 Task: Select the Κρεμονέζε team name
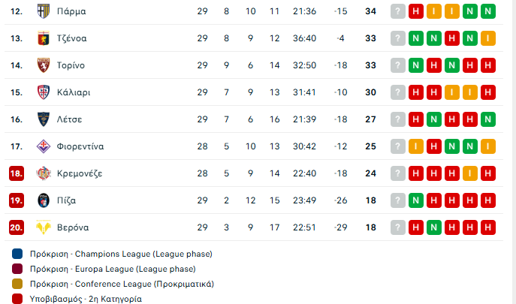pos(80,173)
